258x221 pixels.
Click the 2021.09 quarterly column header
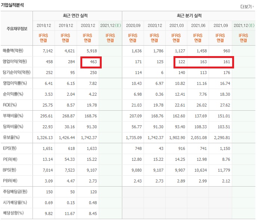click(221, 25)
